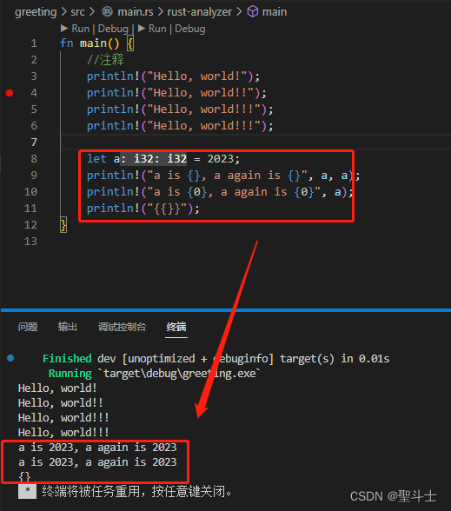
Task: Click println! with "Hello, world!" on line 3
Action: (x=173, y=76)
